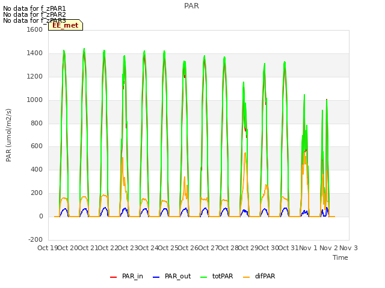Click the PAR chart title
This screenshot has height=288, width=385.
tap(191, 6)
